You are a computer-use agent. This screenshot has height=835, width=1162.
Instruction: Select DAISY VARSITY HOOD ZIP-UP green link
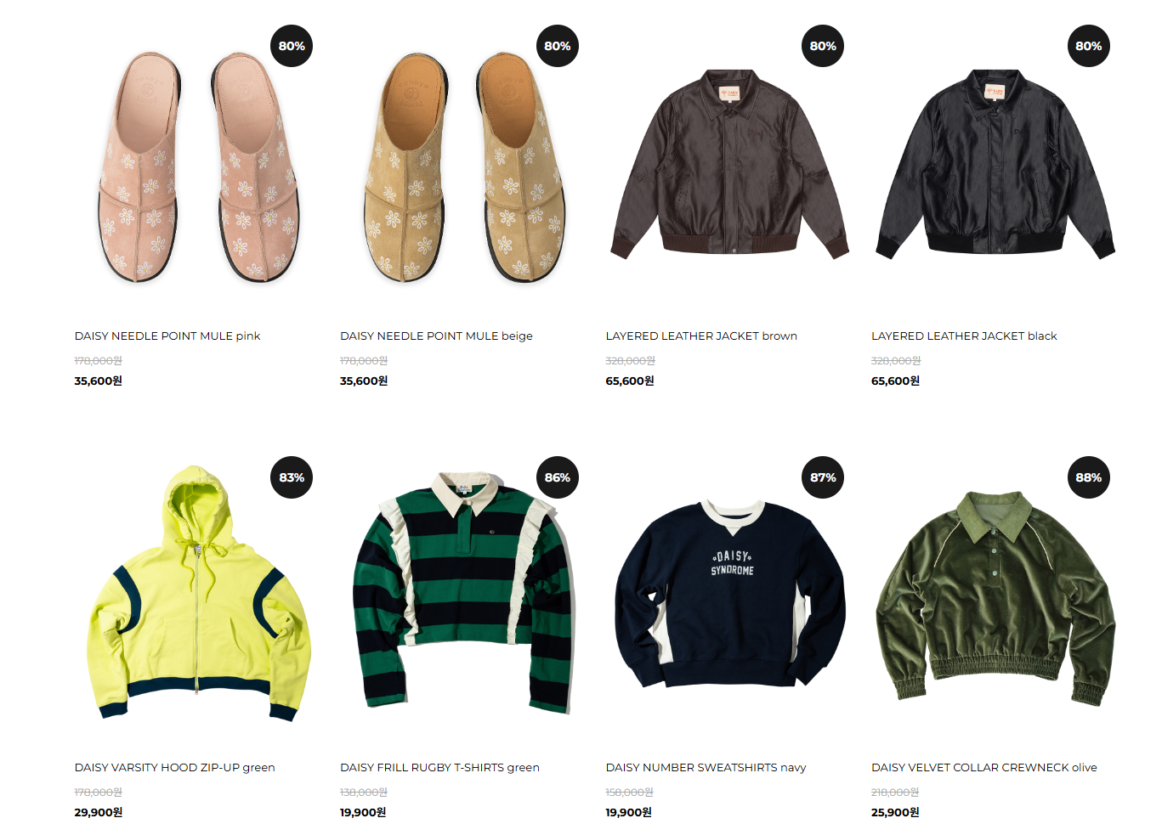(175, 767)
